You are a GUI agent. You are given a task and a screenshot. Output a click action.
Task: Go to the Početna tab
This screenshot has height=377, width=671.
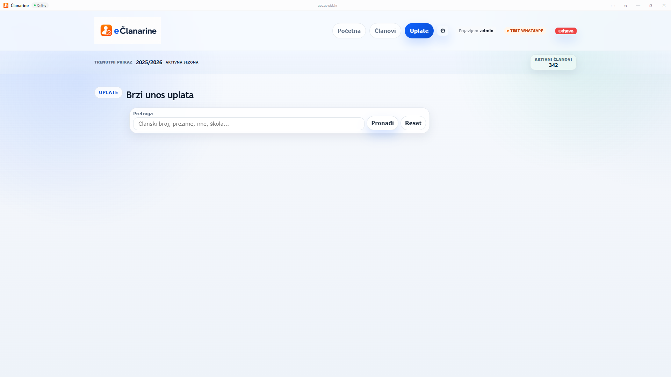(x=349, y=31)
